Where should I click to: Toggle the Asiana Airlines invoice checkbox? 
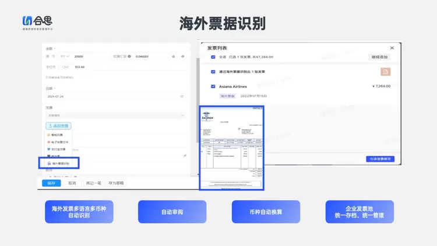coord(213,86)
